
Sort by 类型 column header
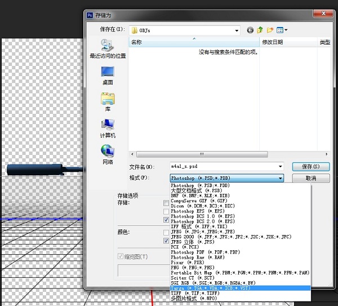pos(324,42)
